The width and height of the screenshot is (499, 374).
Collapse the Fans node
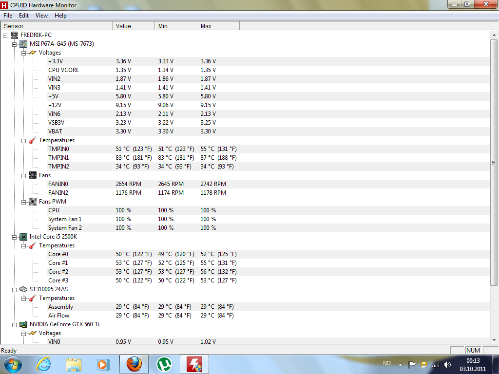23,175
